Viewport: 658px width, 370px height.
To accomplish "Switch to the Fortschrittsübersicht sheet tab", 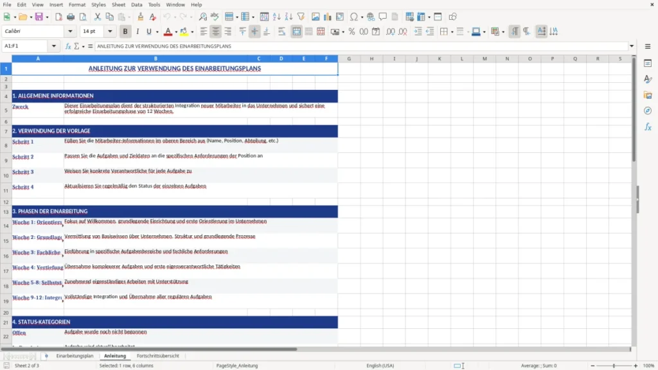I will 158,356.
